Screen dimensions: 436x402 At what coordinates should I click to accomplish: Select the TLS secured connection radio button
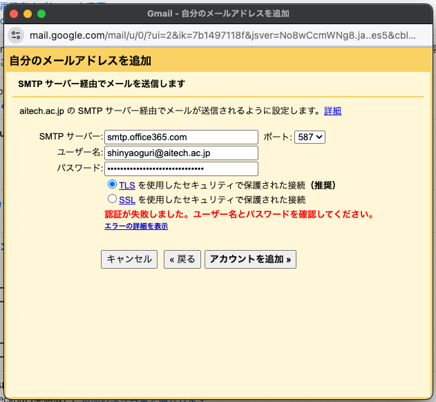(x=112, y=184)
